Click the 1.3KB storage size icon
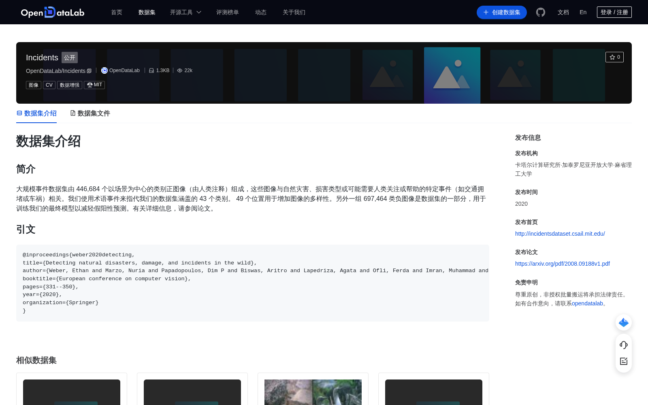The image size is (648, 405). pos(151,70)
